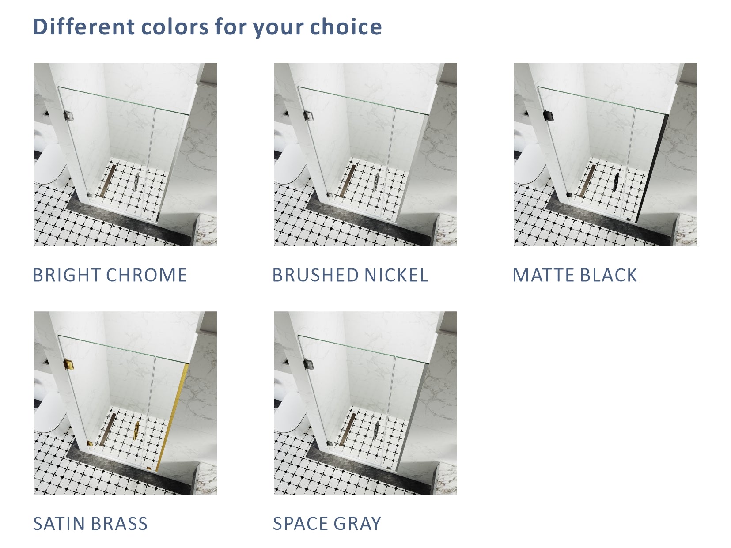Click the gold door handle in Satin Brass image
Image resolution: width=731 pixels, height=548 pixels.
click(x=137, y=430)
